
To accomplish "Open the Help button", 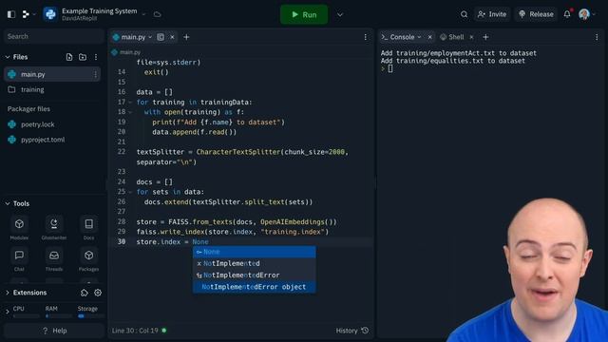I will [x=54, y=331].
